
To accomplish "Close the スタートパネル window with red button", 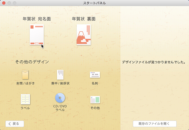I will coord(4,3).
